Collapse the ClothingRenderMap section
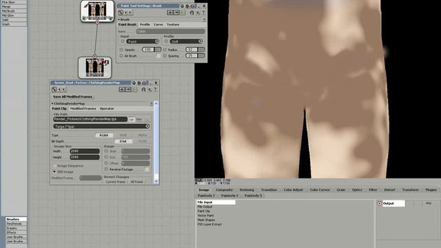441x248 pixels. point(52,103)
